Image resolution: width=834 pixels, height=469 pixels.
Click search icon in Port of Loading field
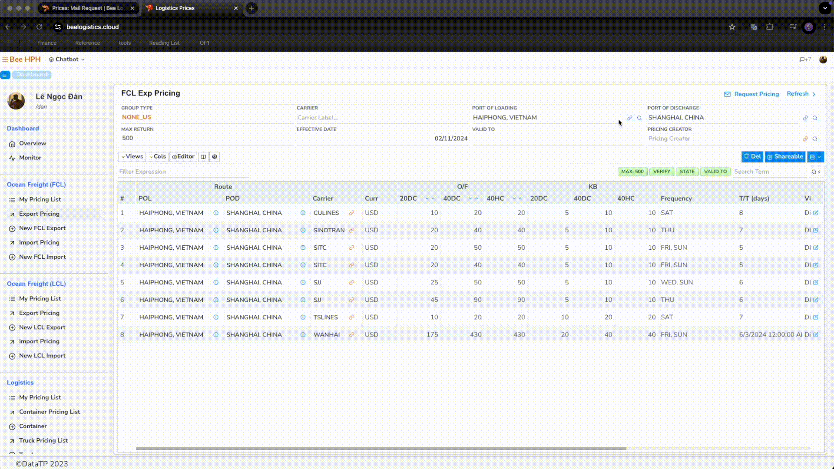(x=639, y=118)
